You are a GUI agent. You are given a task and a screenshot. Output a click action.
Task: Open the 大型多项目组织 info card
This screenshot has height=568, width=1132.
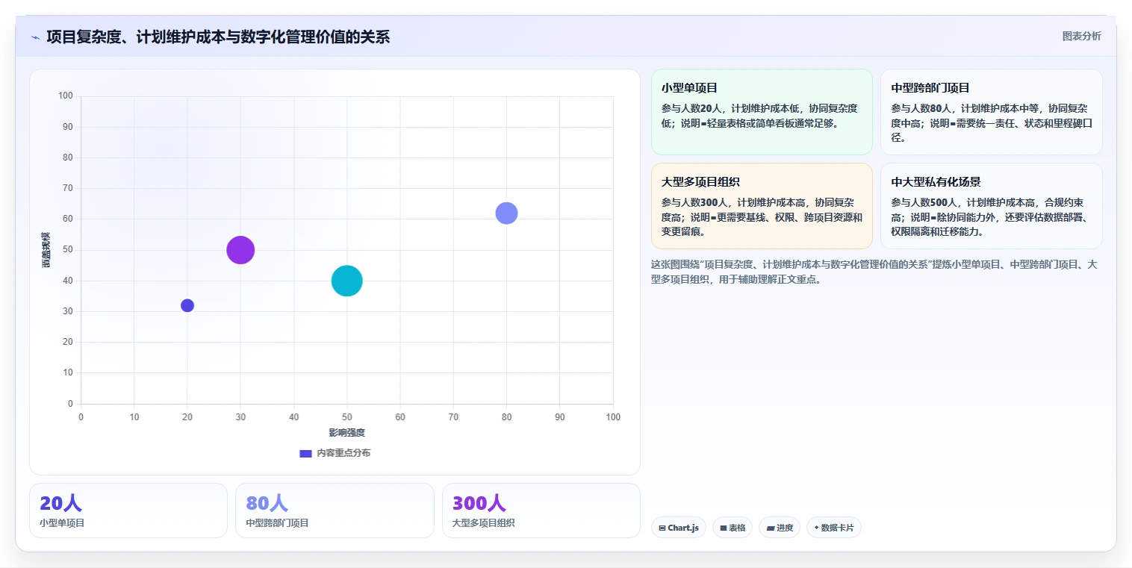[x=762, y=206]
